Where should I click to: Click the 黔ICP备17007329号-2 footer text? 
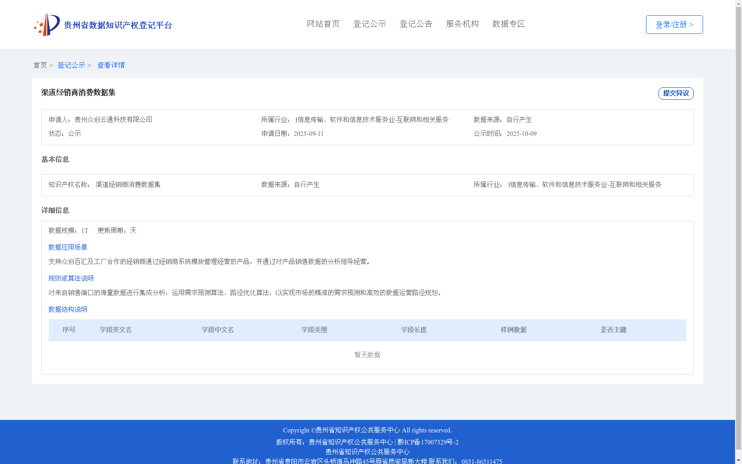pos(428,442)
